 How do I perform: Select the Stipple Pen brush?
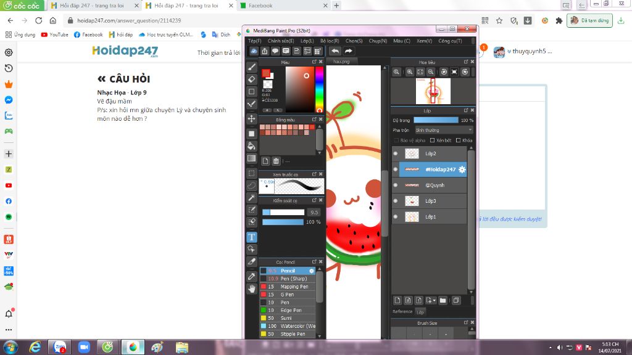[x=288, y=334]
